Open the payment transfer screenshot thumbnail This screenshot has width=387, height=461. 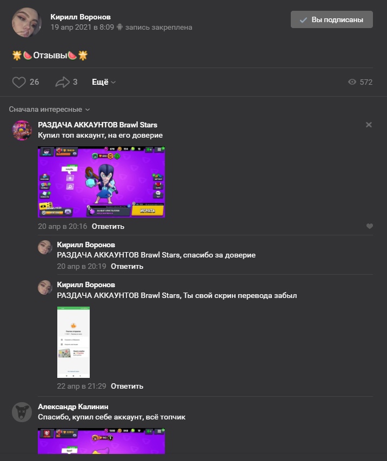[74, 342]
